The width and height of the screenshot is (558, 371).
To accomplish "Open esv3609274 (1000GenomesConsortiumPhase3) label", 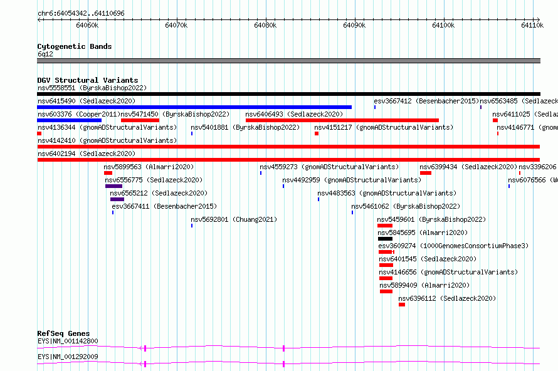I will [x=453, y=246].
